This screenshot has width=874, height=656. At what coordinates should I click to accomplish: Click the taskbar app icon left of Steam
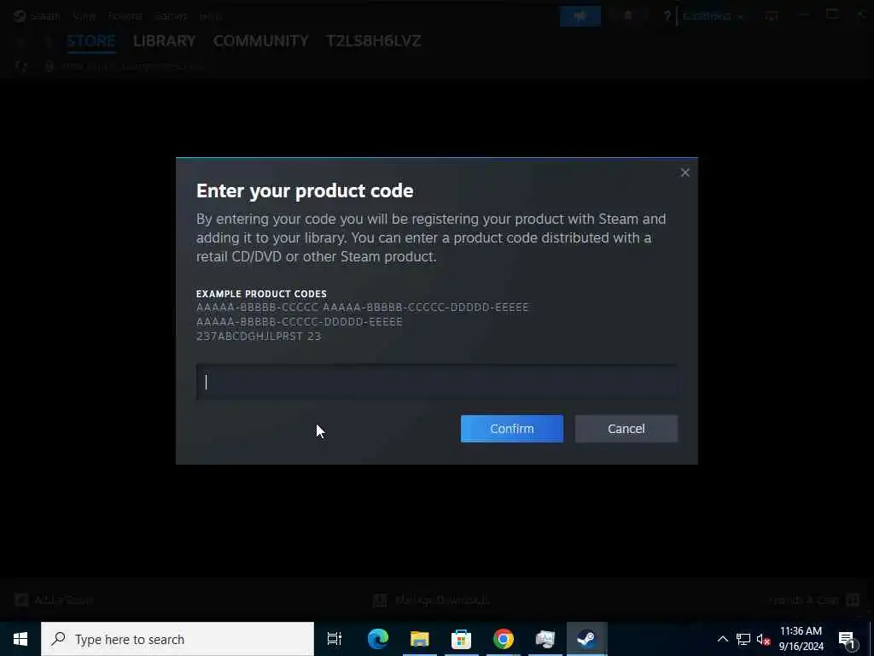[x=545, y=639]
